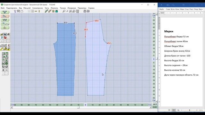205x115 pixels.
Task: Click the red 20.1 measurement label
Action: tap(86, 30)
